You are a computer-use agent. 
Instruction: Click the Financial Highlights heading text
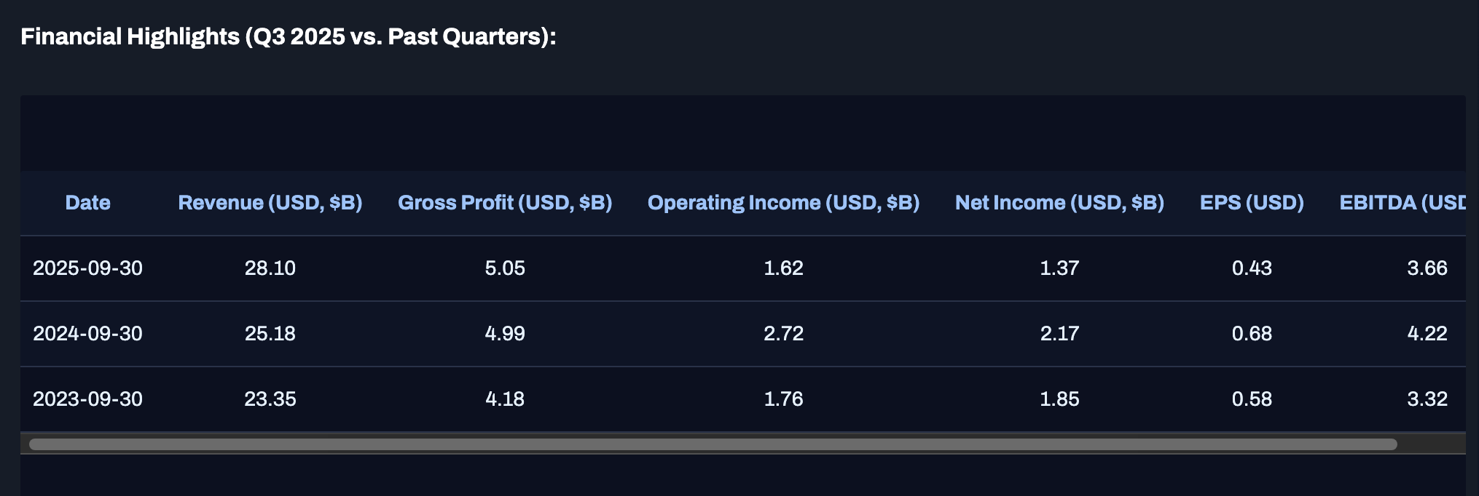[x=288, y=36]
